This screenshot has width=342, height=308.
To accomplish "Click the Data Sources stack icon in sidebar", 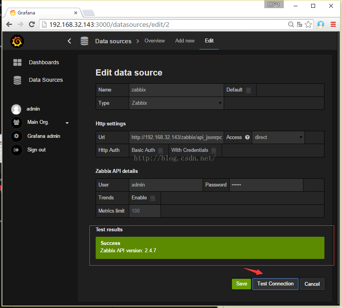I will [18, 80].
